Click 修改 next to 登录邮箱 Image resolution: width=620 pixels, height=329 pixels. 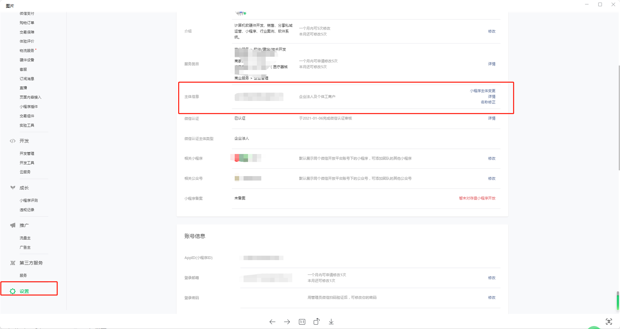492,278
